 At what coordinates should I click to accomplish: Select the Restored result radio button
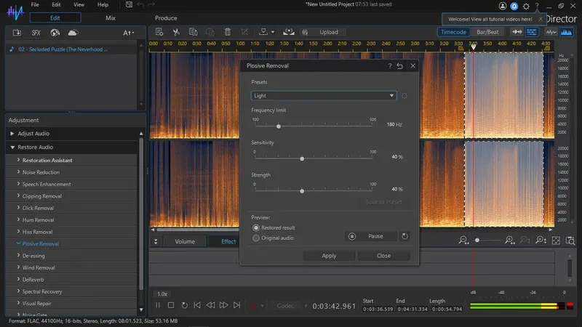pyautogui.click(x=255, y=227)
